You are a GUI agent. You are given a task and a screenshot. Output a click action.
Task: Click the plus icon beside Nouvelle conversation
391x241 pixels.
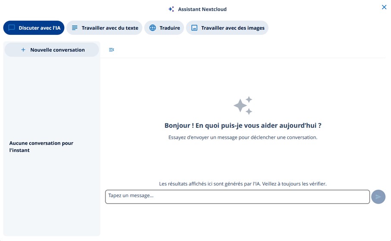23,50
